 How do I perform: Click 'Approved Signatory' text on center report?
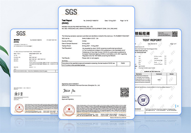pos(68,99)
